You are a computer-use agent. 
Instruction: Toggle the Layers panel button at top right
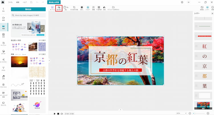207,8
